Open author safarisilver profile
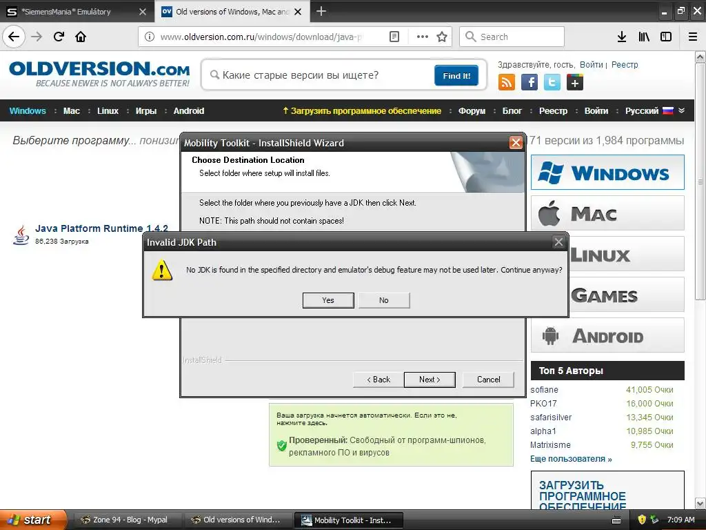The width and height of the screenshot is (706, 530). pyautogui.click(x=551, y=418)
